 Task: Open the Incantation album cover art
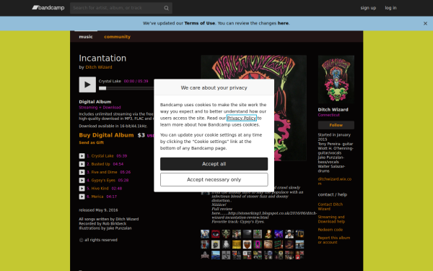click(254, 108)
